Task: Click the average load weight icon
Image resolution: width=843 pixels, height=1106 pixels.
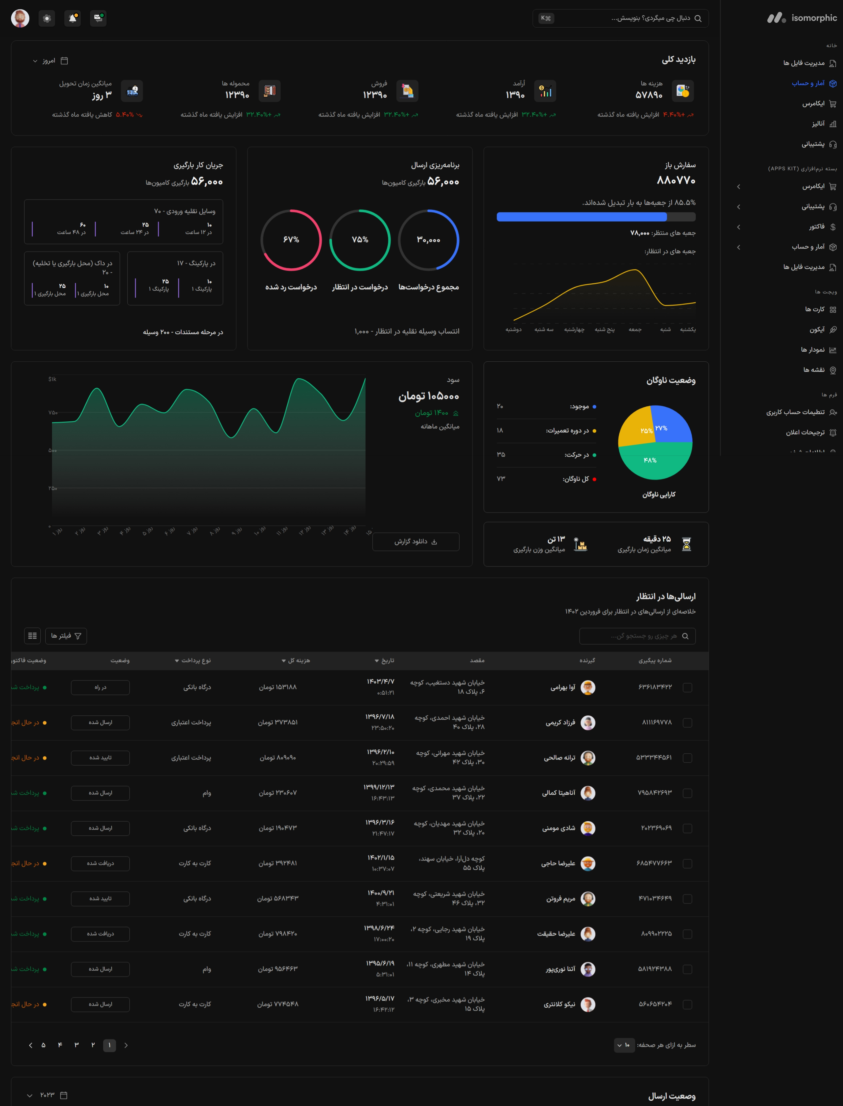Action: pos(581,544)
